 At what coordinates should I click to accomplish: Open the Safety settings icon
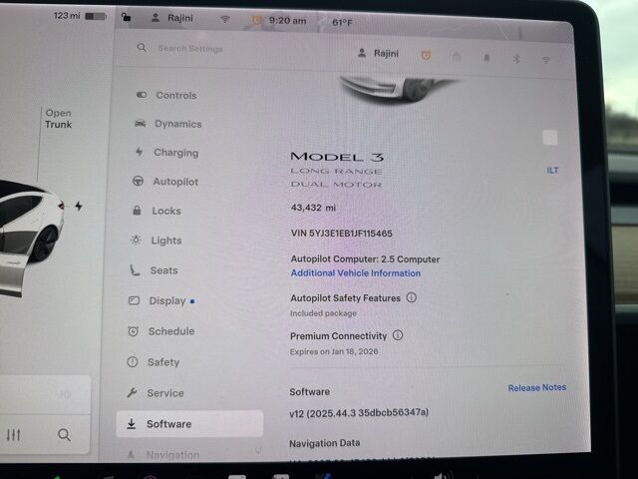[133, 362]
